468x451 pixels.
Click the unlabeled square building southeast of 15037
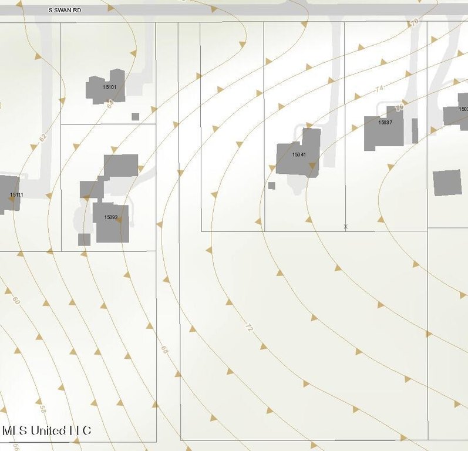click(447, 183)
